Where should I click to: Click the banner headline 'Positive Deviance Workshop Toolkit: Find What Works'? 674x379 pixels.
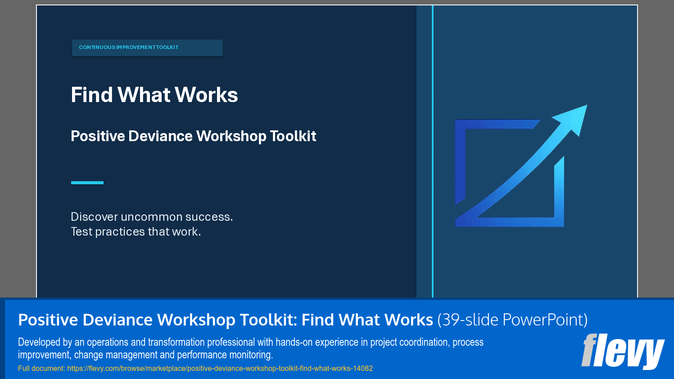point(226,320)
